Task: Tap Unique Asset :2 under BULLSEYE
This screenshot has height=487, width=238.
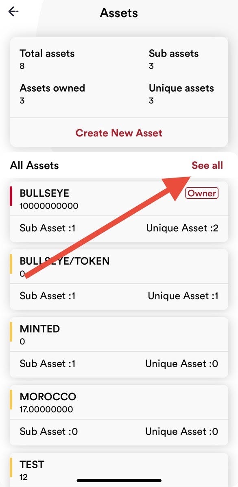Action: tap(182, 228)
